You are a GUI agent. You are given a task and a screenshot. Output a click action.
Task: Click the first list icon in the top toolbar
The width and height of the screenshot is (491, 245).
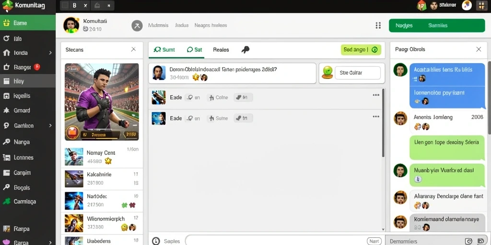[65, 5]
